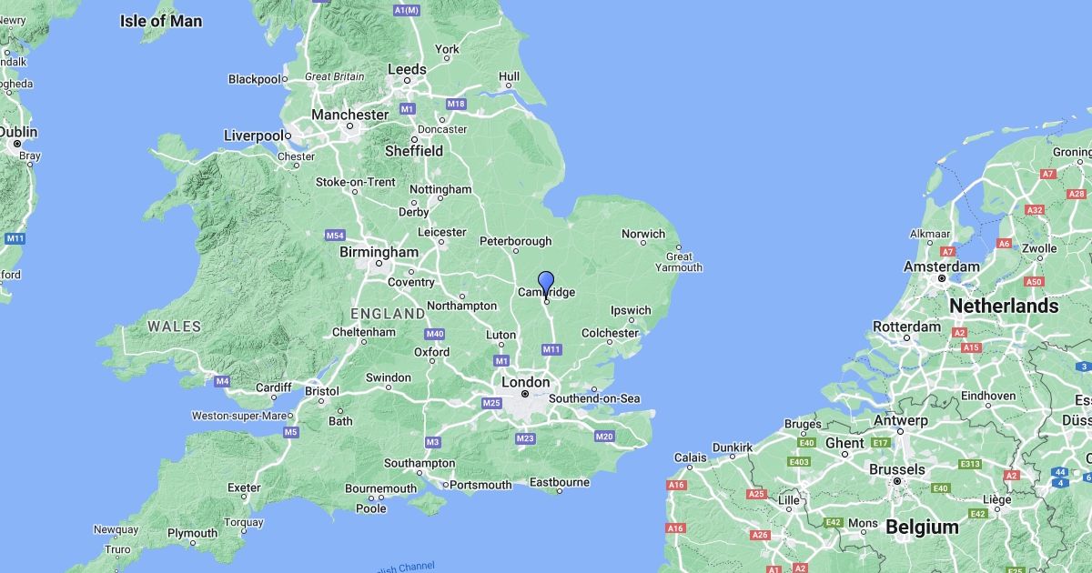
Task: Click the blue map pin at Cambridge
Action: pyautogui.click(x=546, y=284)
